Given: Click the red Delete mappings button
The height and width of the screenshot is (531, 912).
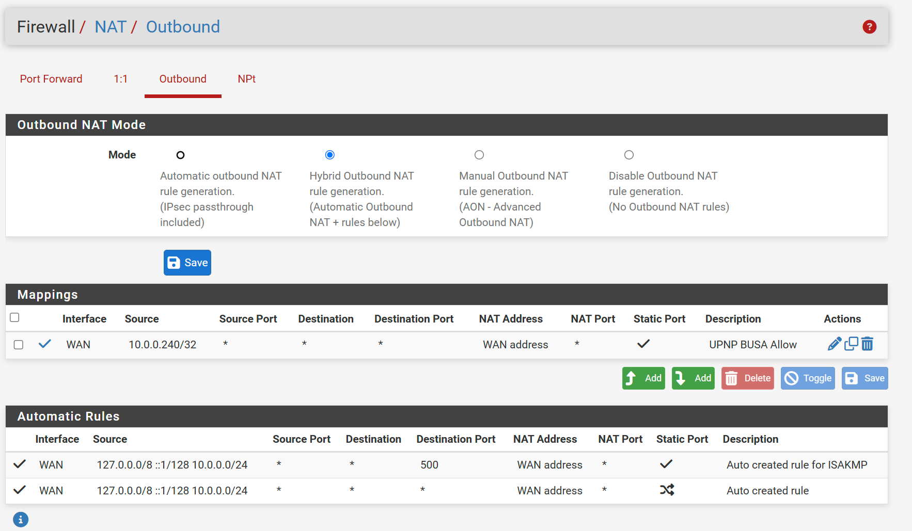Looking at the screenshot, I should pos(748,378).
